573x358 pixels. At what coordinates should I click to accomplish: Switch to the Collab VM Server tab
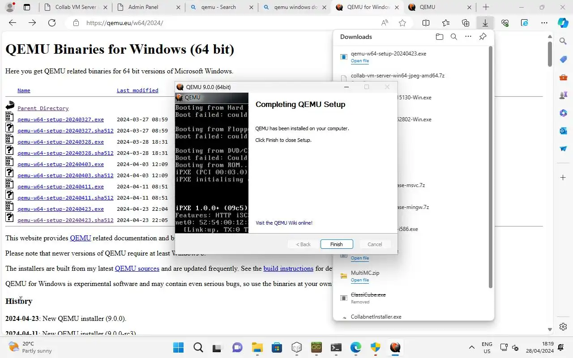(75, 7)
